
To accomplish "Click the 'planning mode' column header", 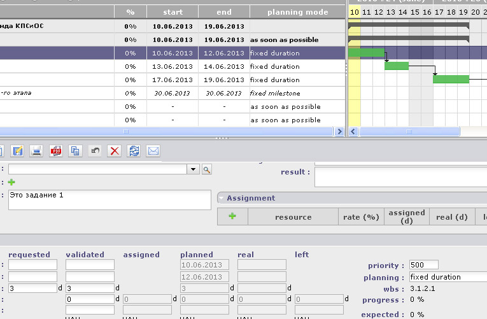I will 297,12.
